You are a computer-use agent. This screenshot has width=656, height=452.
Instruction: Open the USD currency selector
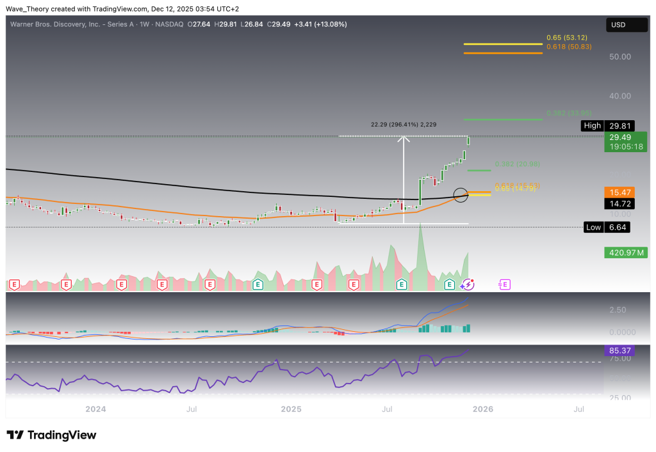(625, 26)
